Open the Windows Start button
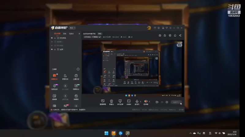This screenshot has width=245, height=137. (106, 133)
